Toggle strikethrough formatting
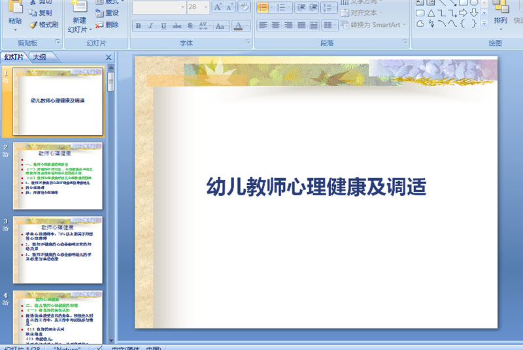Image resolution: width=523 pixels, height=350 pixels. click(x=177, y=25)
